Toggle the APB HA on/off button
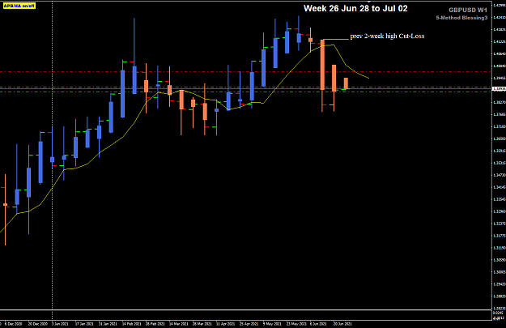This screenshot has height=328, width=506. tap(19, 6)
